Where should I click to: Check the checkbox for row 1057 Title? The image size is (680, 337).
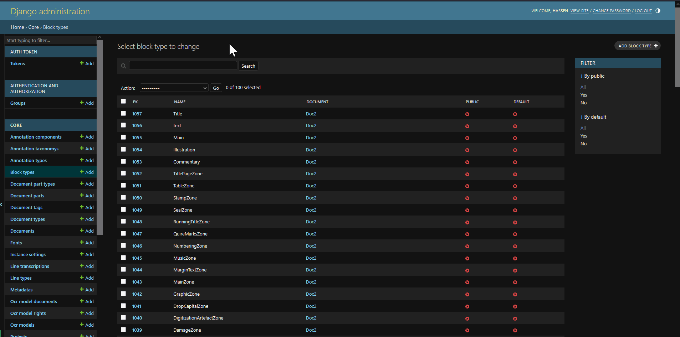tap(123, 113)
